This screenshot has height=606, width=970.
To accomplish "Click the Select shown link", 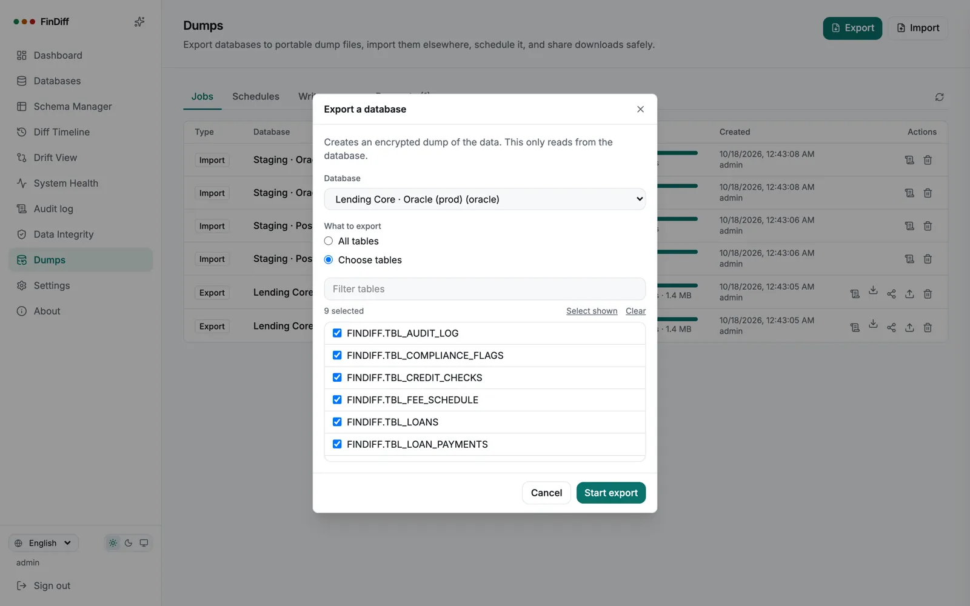I will (x=592, y=311).
